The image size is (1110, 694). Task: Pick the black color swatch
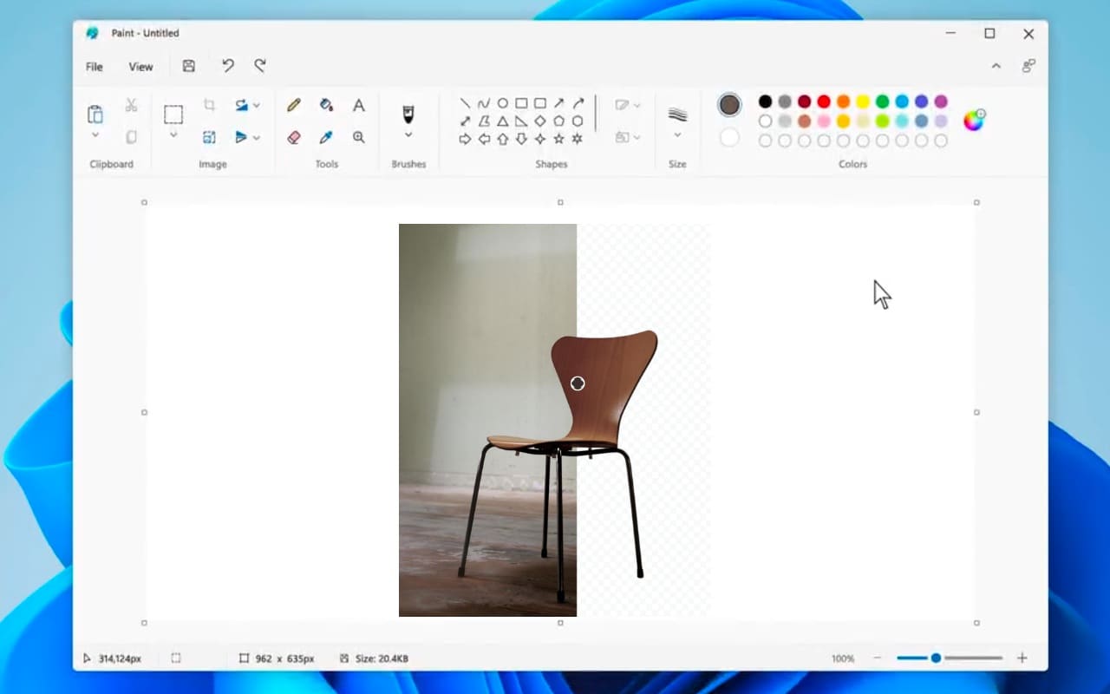[x=765, y=101]
